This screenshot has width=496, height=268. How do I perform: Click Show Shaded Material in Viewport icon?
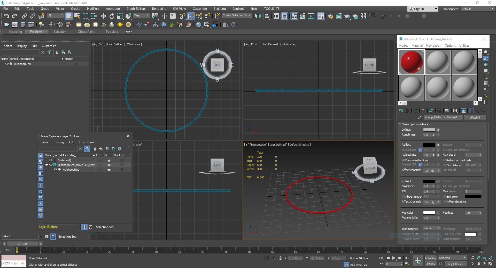click(x=463, y=111)
